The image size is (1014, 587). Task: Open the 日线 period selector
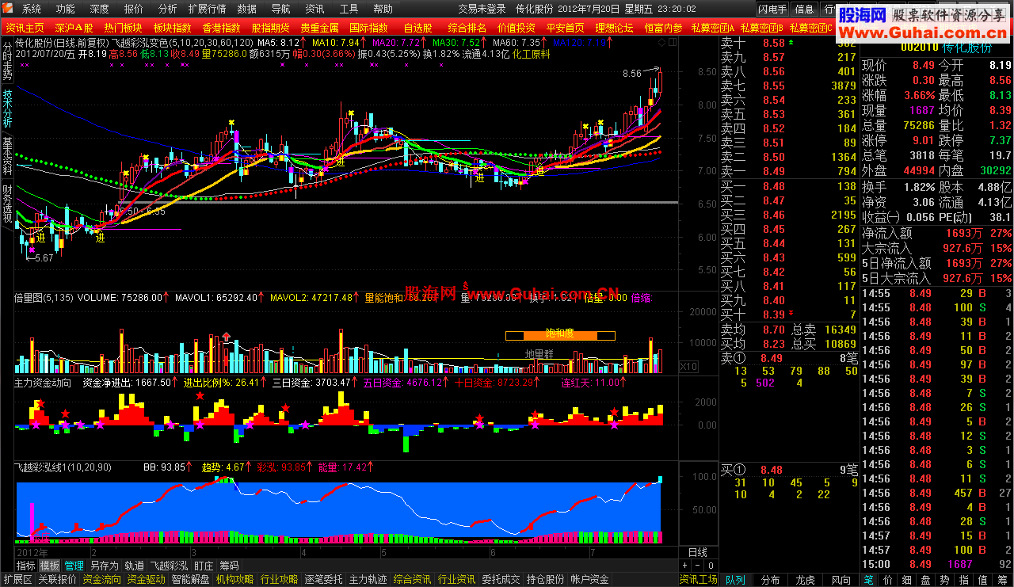tap(697, 552)
